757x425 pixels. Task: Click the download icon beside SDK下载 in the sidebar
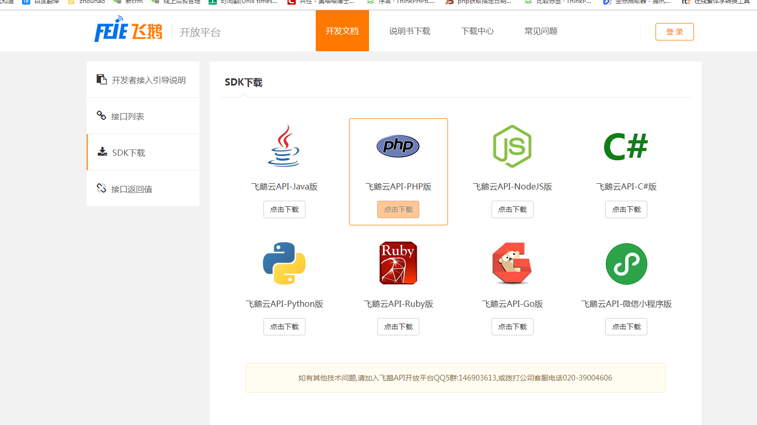103,152
